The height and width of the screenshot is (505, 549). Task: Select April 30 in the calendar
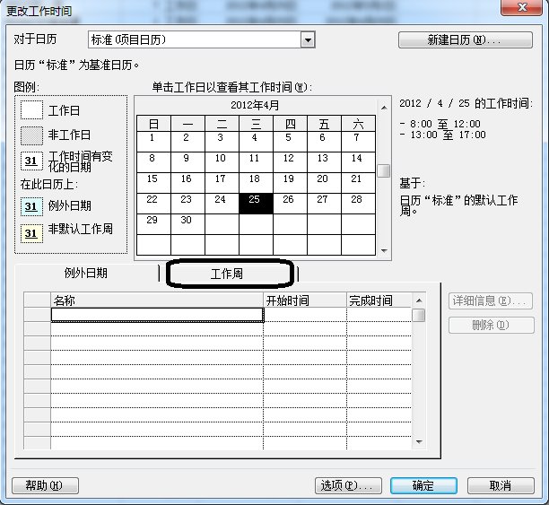click(x=187, y=224)
